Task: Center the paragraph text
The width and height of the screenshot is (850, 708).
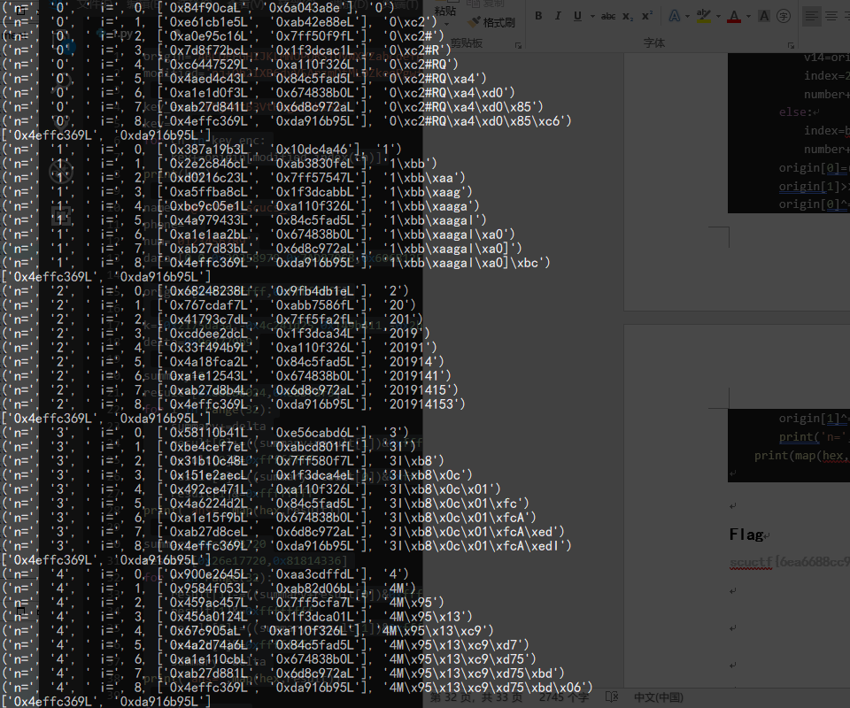Action: [x=832, y=16]
